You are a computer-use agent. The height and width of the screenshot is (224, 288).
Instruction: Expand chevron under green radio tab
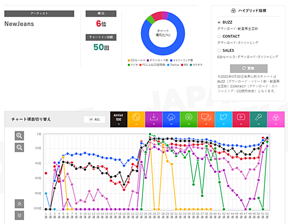click(x=188, y=124)
